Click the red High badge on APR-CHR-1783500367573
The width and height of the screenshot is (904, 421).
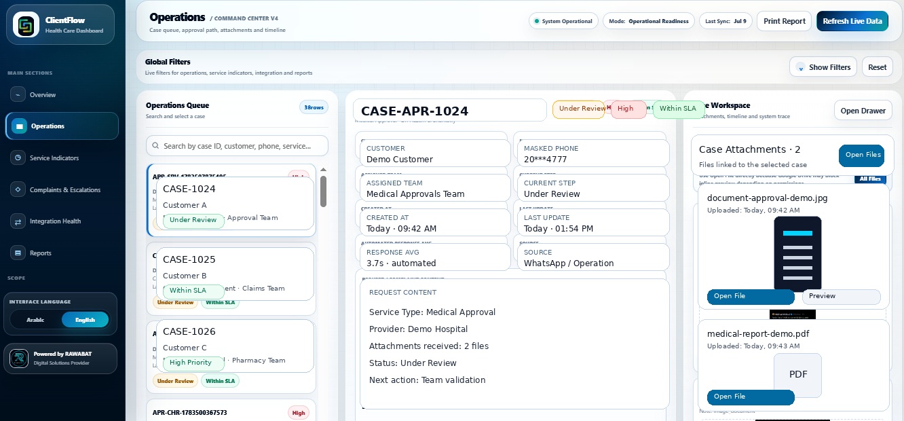click(298, 412)
